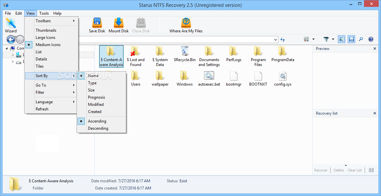Viewport: 381px width, 196px height.
Task: Open the search magnifier tool
Action: tap(361, 39)
